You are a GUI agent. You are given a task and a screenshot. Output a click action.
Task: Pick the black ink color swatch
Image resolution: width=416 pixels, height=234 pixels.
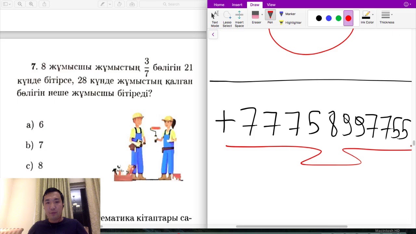tap(319, 18)
